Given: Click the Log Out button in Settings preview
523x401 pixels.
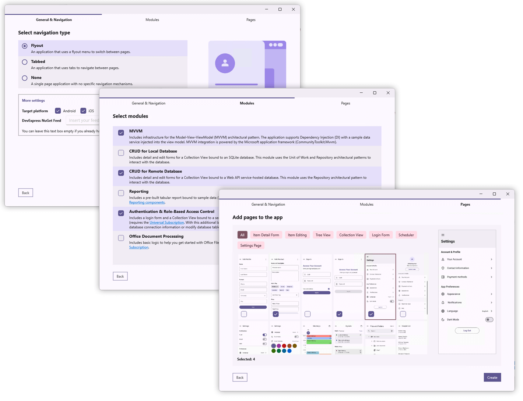Looking at the screenshot, I should (x=467, y=331).
